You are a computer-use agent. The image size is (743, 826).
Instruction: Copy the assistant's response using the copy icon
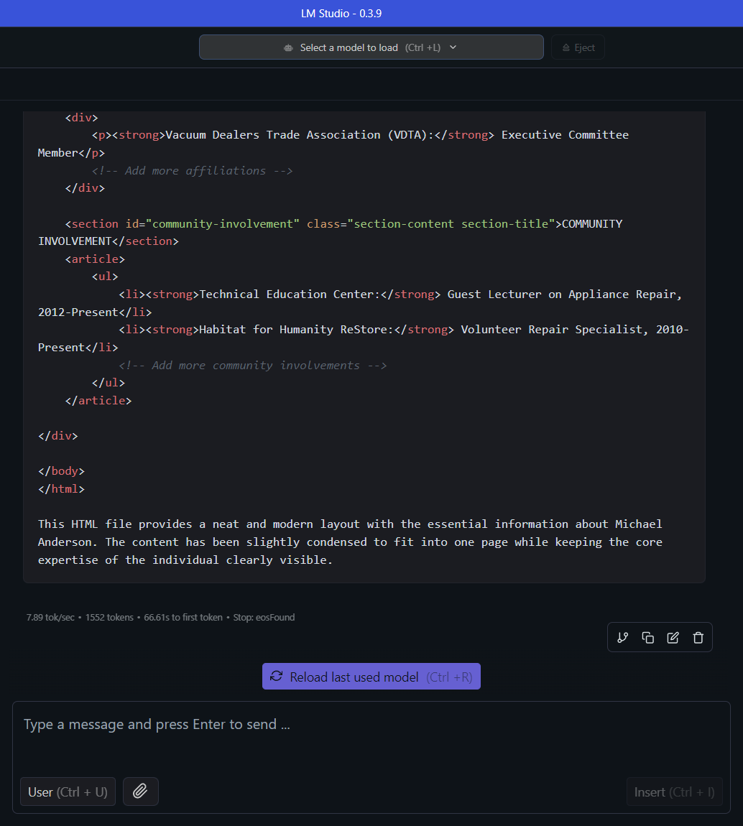[647, 637]
